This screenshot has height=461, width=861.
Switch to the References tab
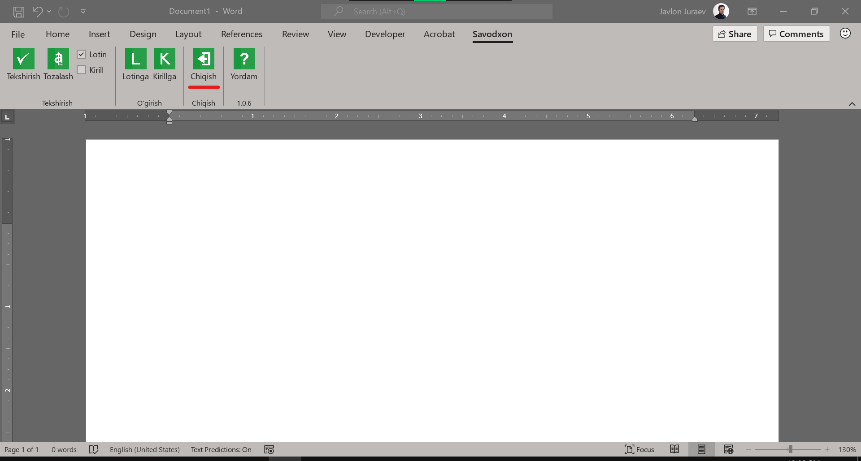point(241,34)
